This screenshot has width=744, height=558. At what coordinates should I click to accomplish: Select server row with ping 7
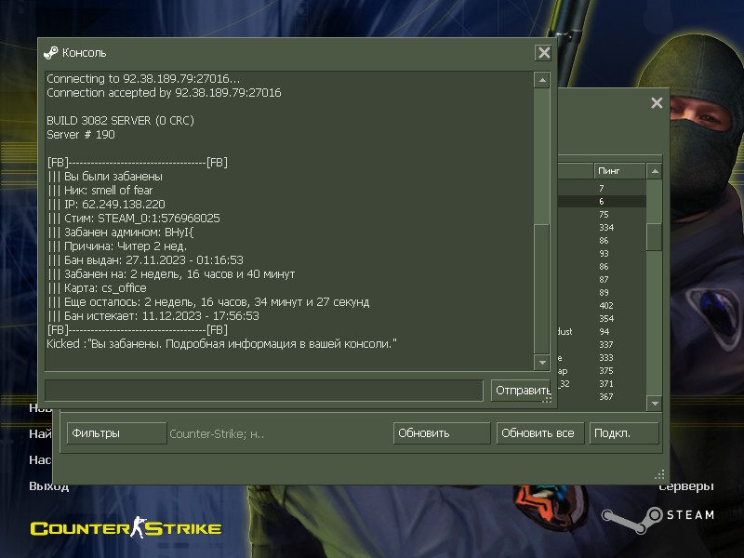pyautogui.click(x=602, y=189)
